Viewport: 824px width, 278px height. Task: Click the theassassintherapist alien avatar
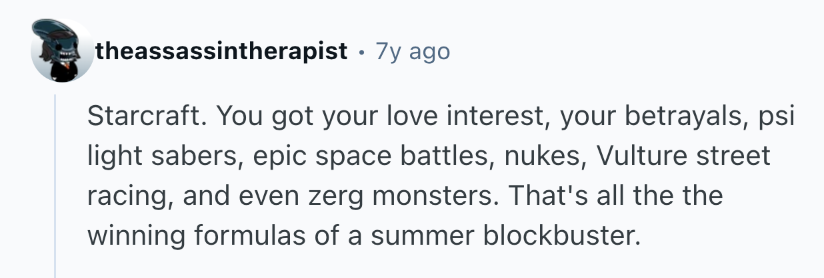62,51
